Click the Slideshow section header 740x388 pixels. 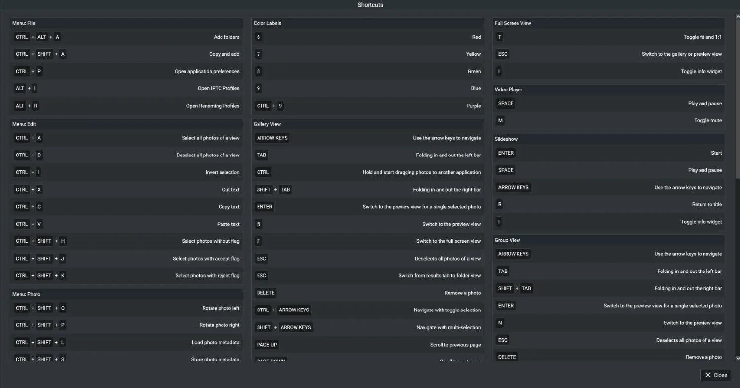(506, 139)
